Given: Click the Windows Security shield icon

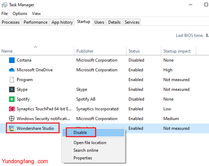Looking at the screenshot, I should pos(11,119).
